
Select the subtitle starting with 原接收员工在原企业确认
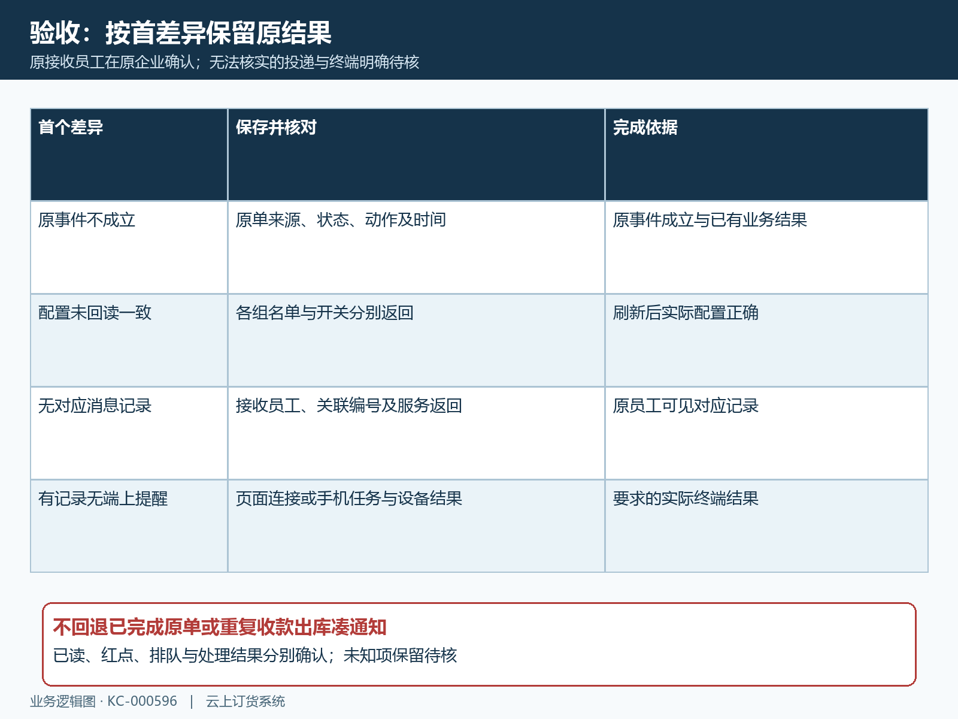click(225, 62)
